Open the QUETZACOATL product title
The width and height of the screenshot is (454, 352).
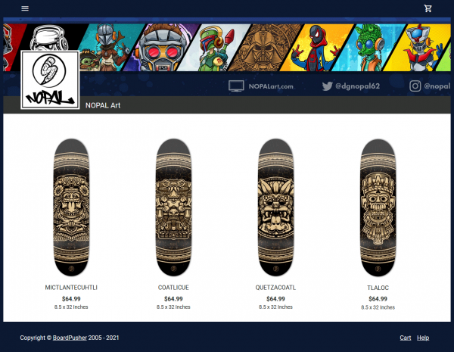point(275,288)
